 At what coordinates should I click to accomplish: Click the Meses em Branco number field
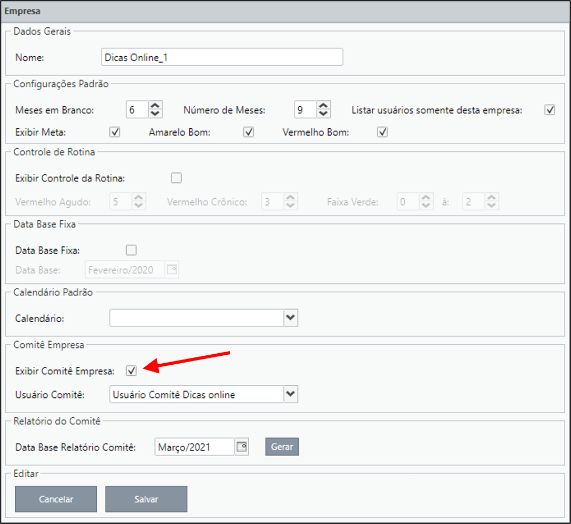pyautogui.click(x=137, y=110)
